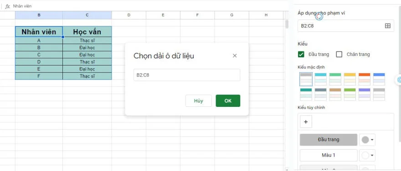401x171 pixels.
Task: Select column B header
Action: point(39,15)
